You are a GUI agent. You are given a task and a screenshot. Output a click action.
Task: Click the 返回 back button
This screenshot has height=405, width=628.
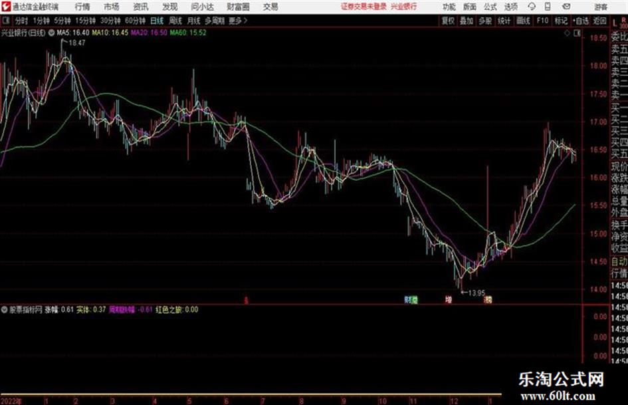599,21
